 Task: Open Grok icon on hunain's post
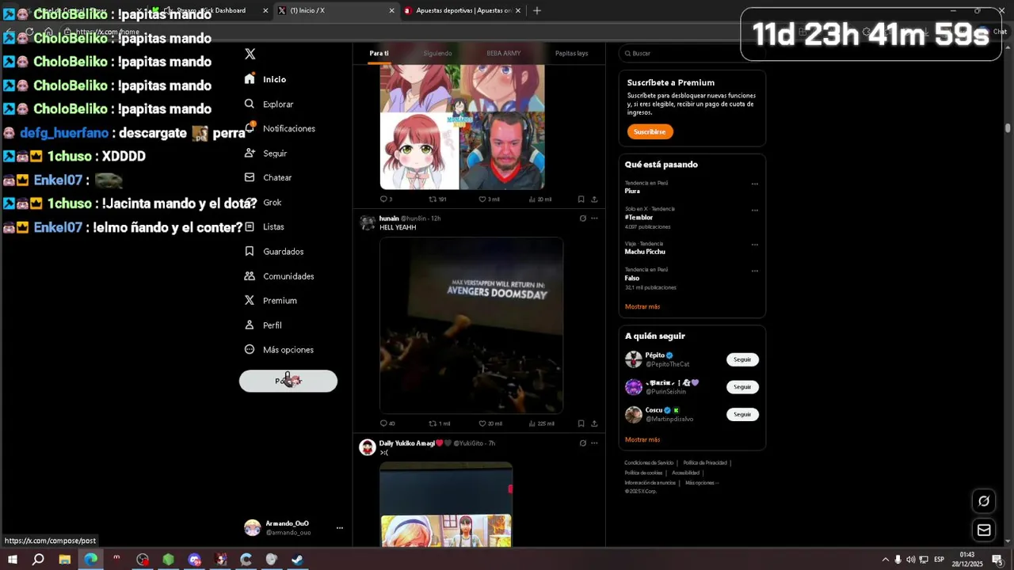(582, 218)
